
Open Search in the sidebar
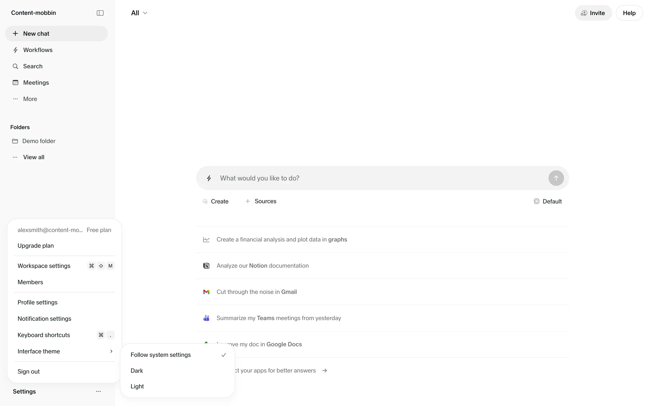[32, 66]
